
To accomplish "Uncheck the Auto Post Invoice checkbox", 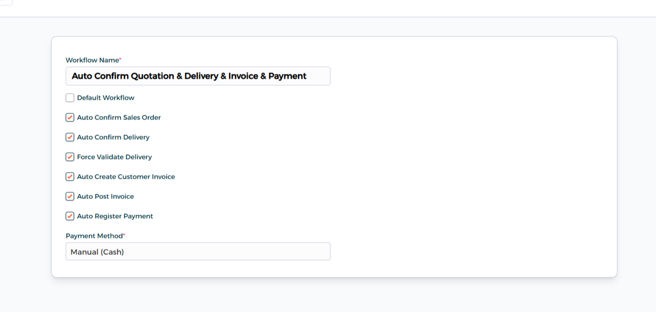I will [x=70, y=196].
